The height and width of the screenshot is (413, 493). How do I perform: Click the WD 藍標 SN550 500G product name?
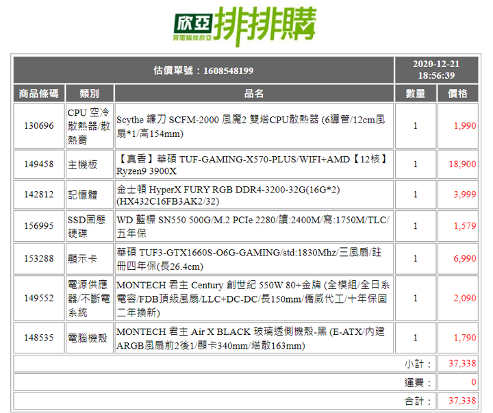(x=254, y=227)
